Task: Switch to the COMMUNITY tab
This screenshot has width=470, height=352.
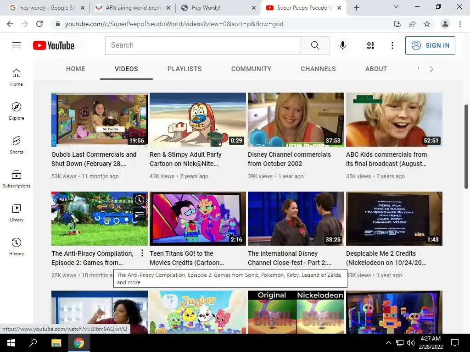Action: click(x=251, y=69)
